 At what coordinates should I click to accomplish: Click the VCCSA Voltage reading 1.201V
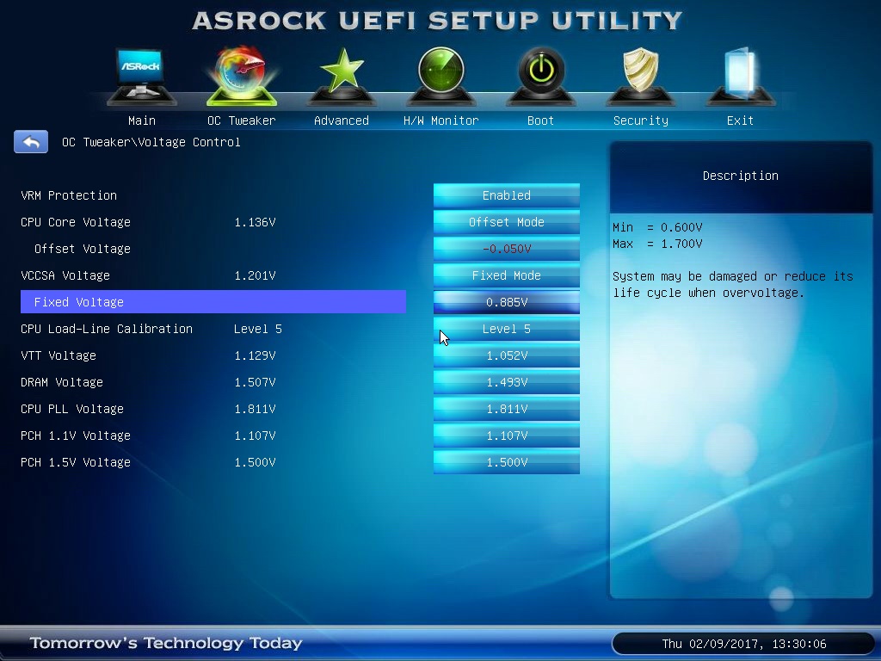255,275
